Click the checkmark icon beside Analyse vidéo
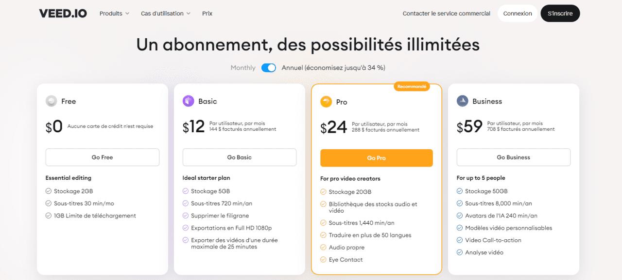This screenshot has width=622, height=280. [460, 252]
